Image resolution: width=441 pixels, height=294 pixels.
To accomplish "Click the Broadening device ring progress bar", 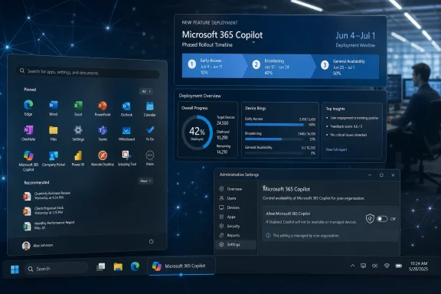I will point(274,139).
